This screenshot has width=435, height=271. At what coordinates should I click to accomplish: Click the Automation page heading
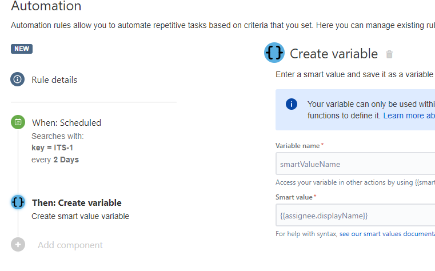pyautogui.click(x=46, y=6)
